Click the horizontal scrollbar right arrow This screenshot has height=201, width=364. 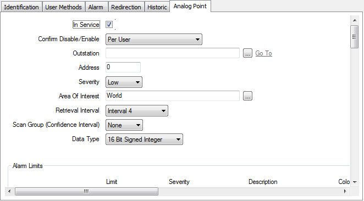(345, 191)
